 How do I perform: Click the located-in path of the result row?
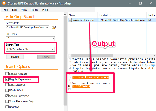121,20
